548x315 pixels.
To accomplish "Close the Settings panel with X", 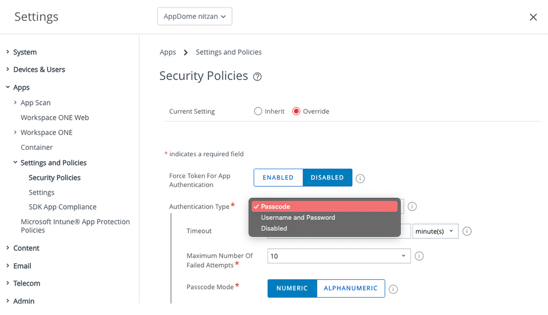I will coord(533,17).
